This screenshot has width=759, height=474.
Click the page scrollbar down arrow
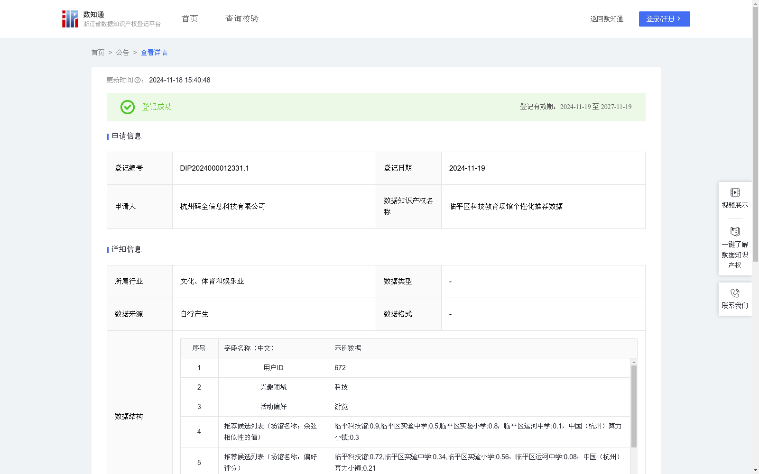(755, 470)
